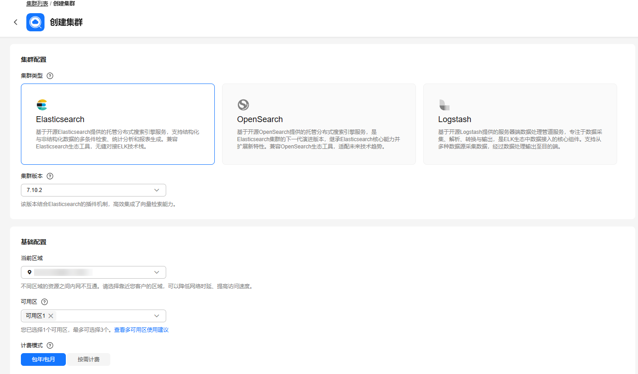Open the 集群版本 7.10.2 dropdown
The width and height of the screenshot is (638, 374).
tap(94, 190)
